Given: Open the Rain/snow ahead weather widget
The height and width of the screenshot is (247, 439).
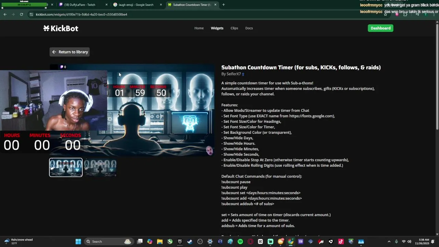Looking at the screenshot, I should 19,242.
